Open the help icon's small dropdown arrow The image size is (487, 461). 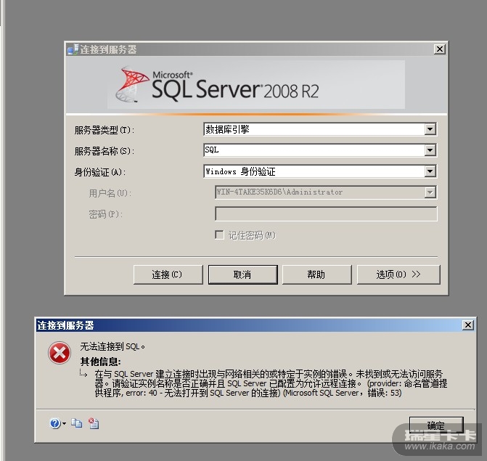(x=65, y=423)
